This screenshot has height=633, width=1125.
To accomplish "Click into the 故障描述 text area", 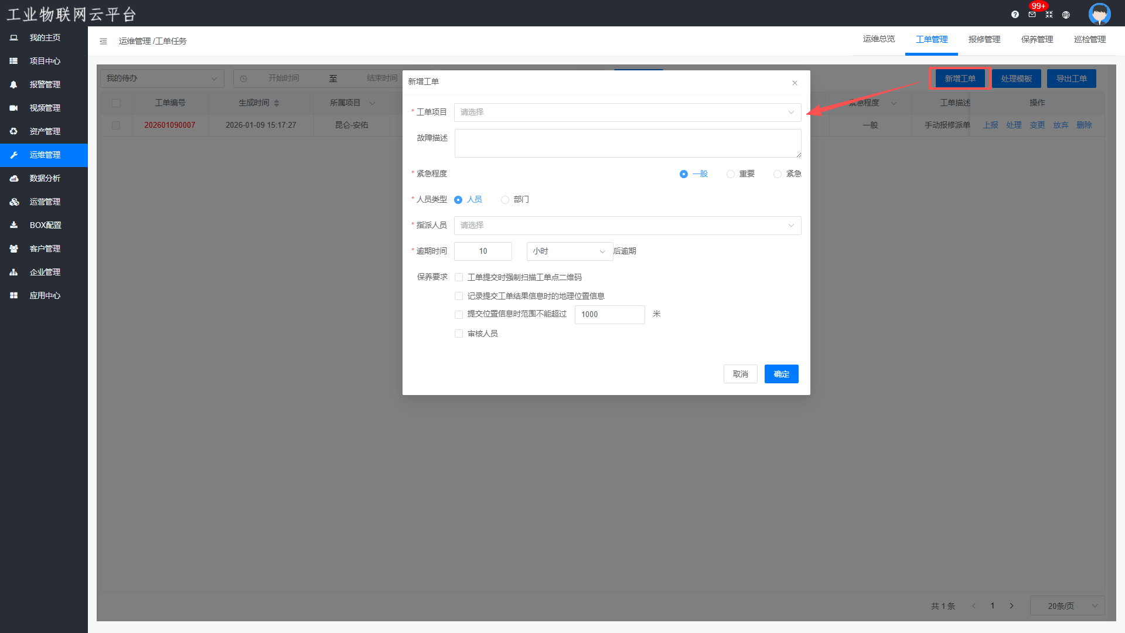I will point(627,143).
